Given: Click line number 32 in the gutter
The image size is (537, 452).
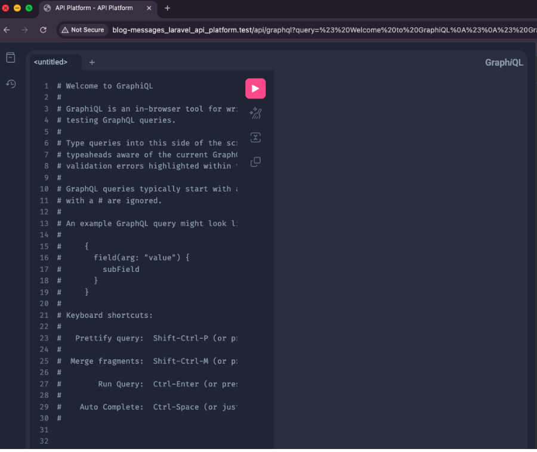Looking at the screenshot, I should pyautogui.click(x=44, y=441).
